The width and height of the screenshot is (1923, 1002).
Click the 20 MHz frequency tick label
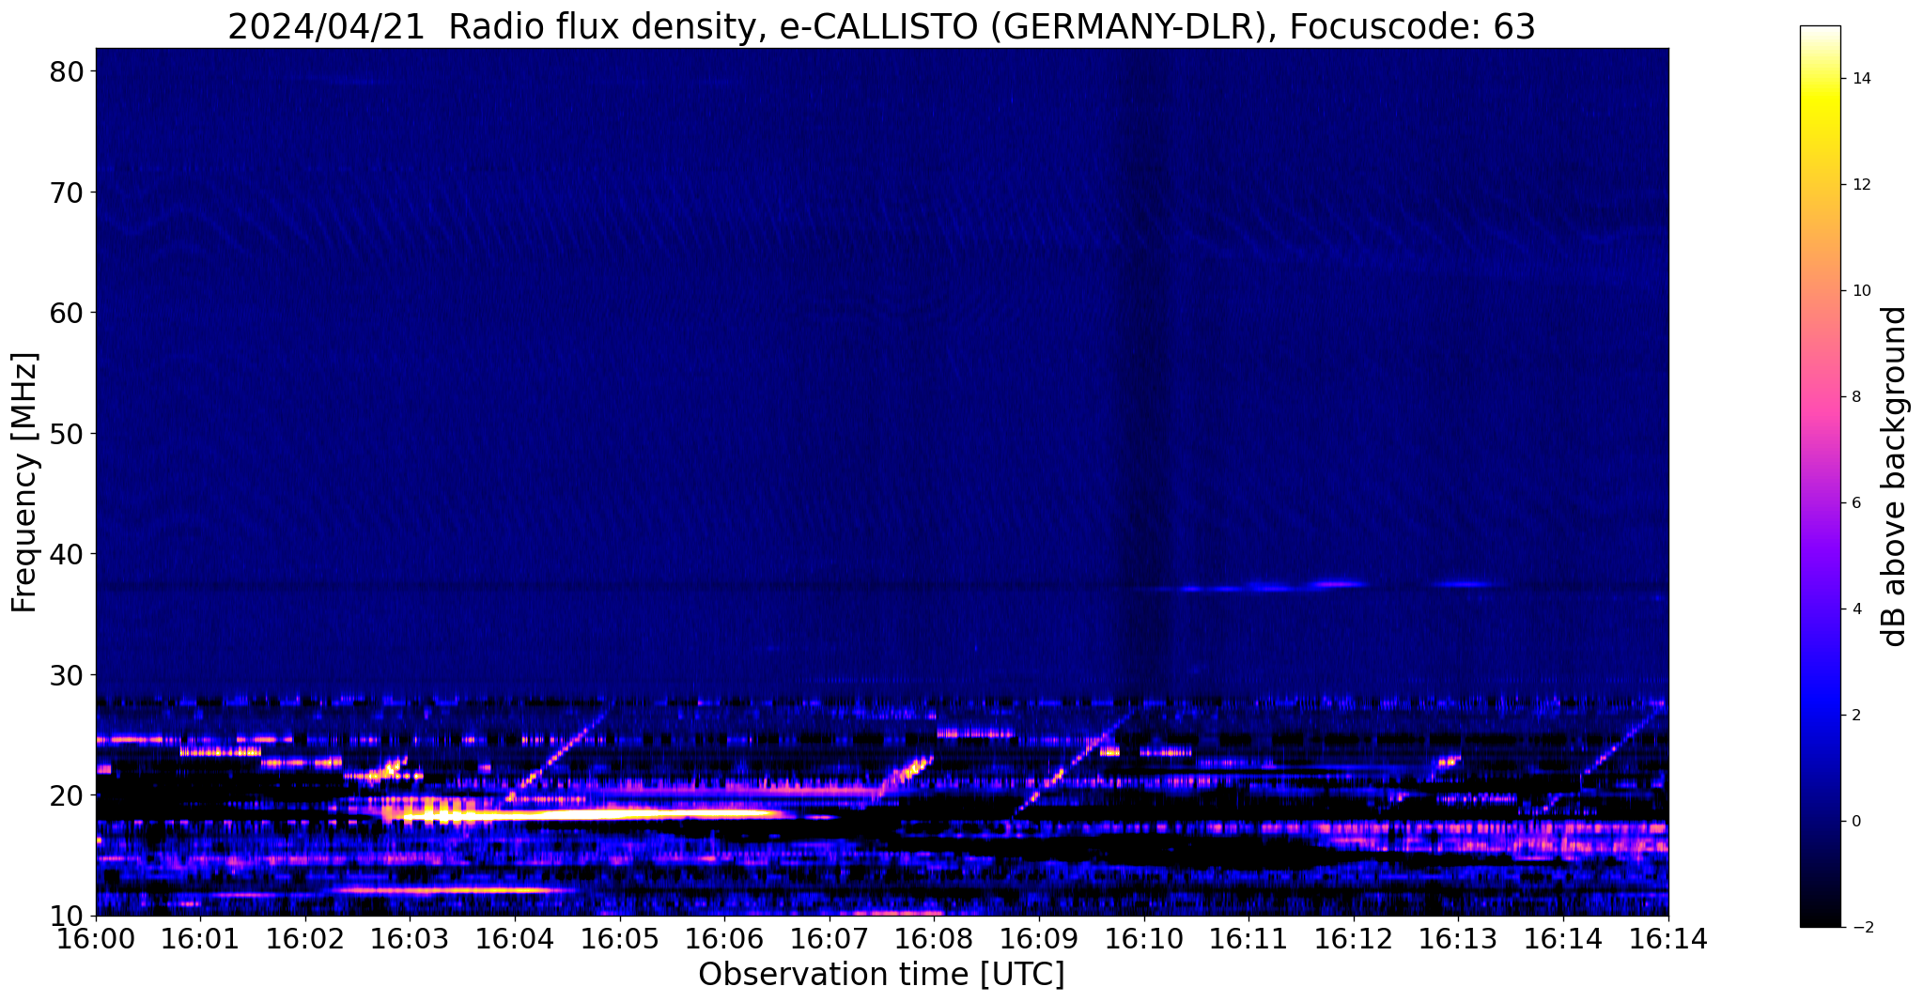tap(68, 795)
